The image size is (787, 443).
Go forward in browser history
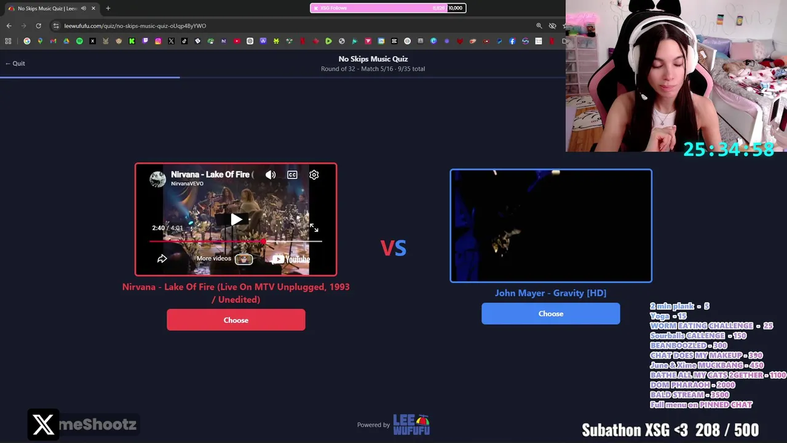(x=23, y=26)
